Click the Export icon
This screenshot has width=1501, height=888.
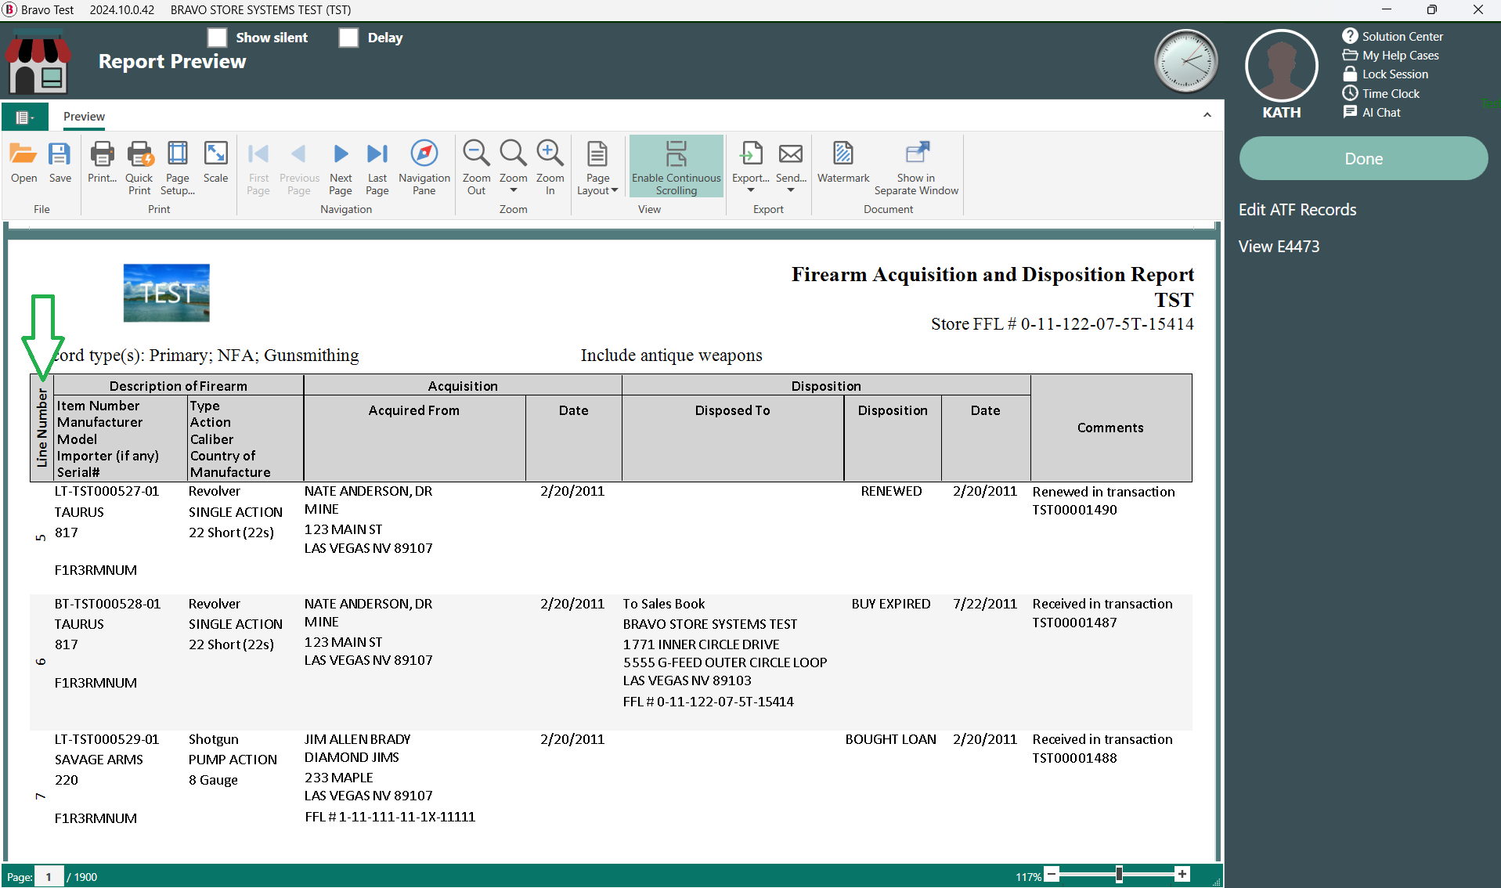(751, 153)
